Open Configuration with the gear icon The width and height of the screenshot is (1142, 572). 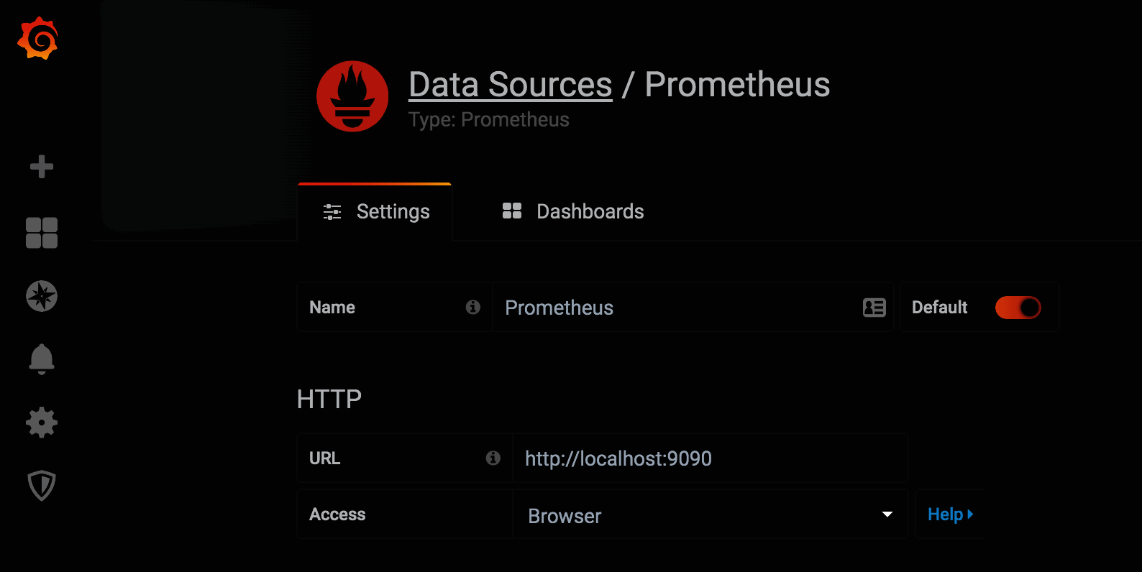[41, 423]
